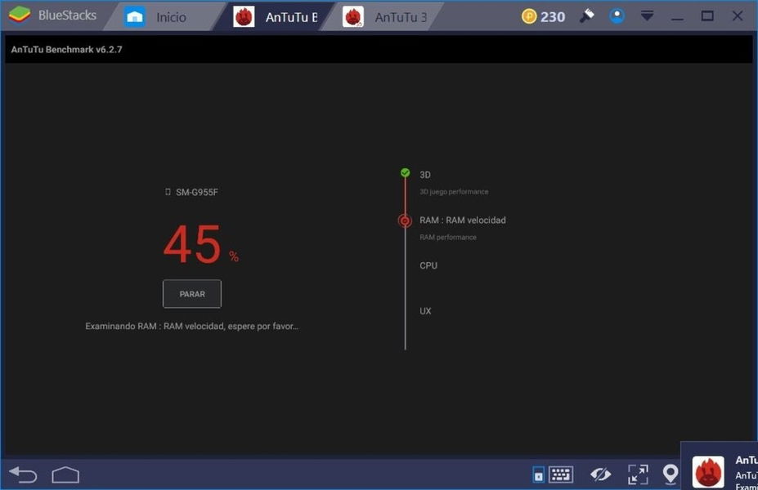Click the gold coin points icon

pos(529,16)
